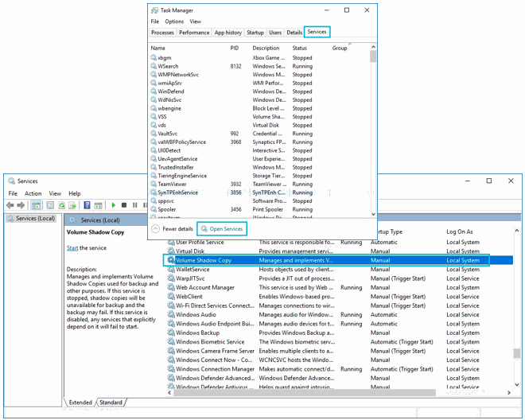This screenshot has height=420, width=525.
Task: Click Services list horizontal scrollbar right arrow
Action: click(x=509, y=392)
